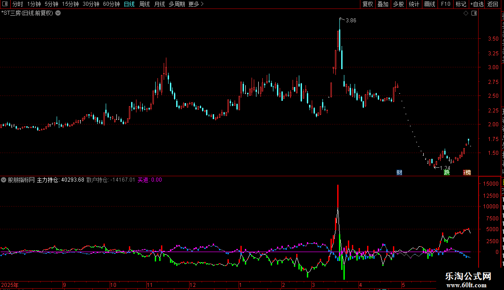The image size is (504, 290).
Task: Click the 股朋指标网 indicator name
Action: (21, 180)
